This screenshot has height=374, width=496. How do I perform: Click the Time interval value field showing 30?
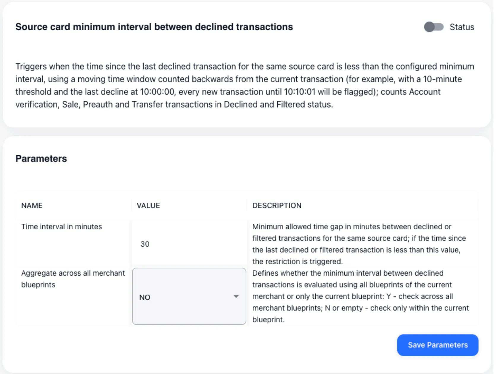[189, 244]
